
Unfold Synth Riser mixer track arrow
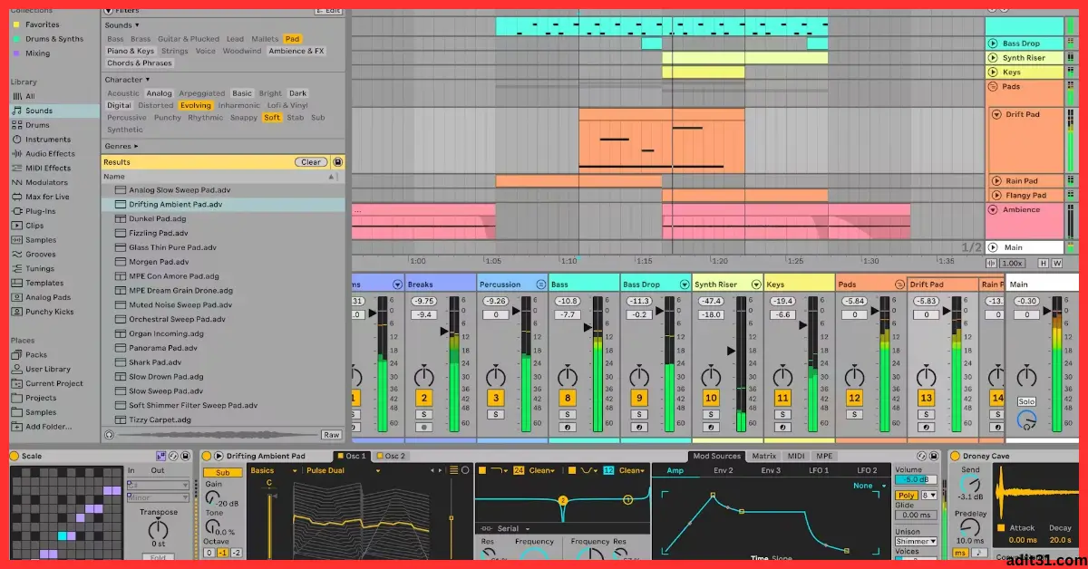[756, 284]
